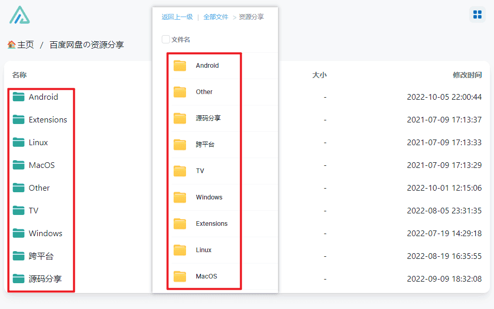
Task: Click date 2021-07-09 17:13:37
Action: (x=444, y=120)
